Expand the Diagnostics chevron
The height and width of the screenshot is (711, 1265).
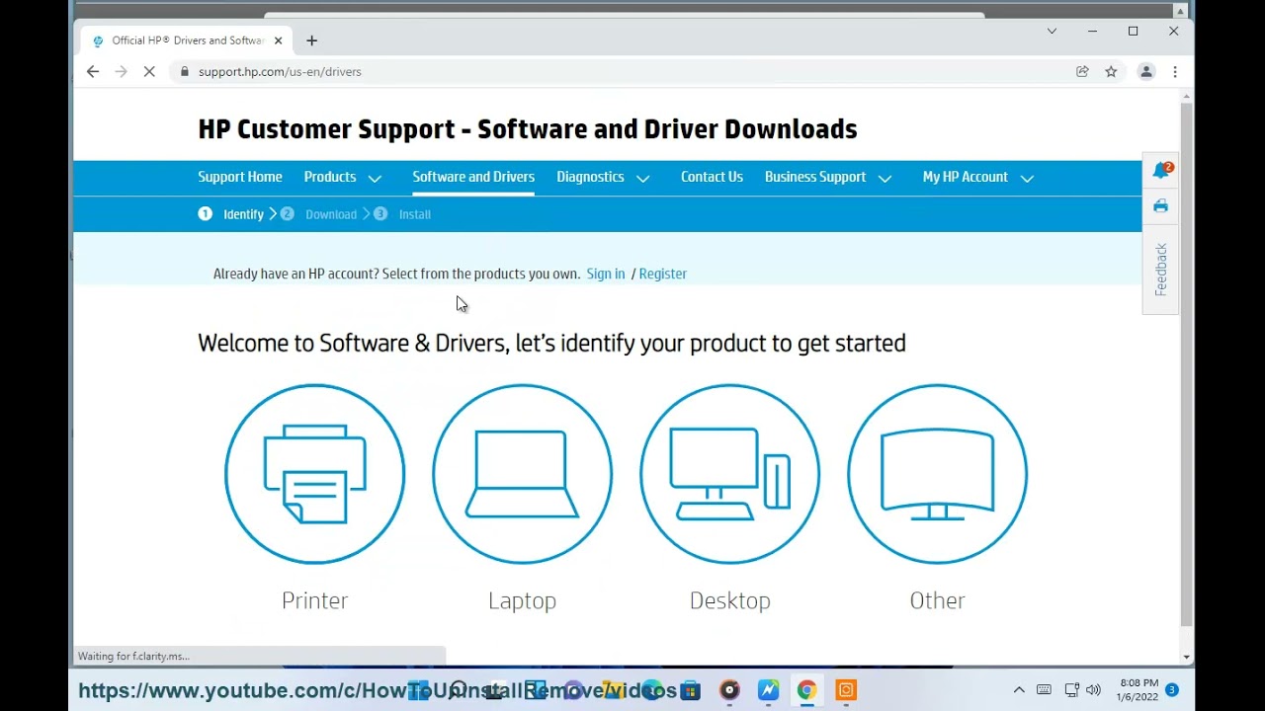point(643,179)
